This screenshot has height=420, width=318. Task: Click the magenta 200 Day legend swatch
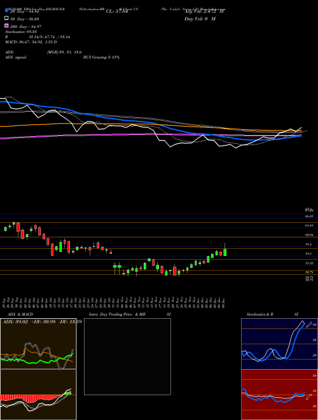[6, 26]
